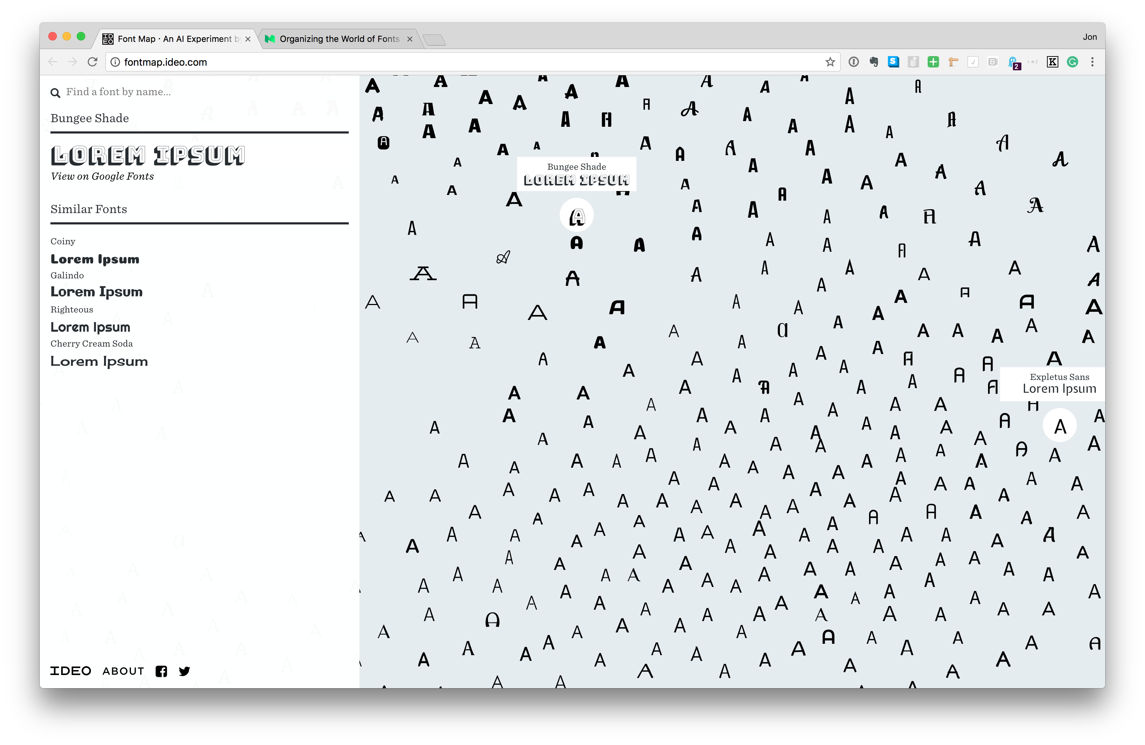Close the Font Map tab
The width and height of the screenshot is (1145, 745).
point(248,39)
